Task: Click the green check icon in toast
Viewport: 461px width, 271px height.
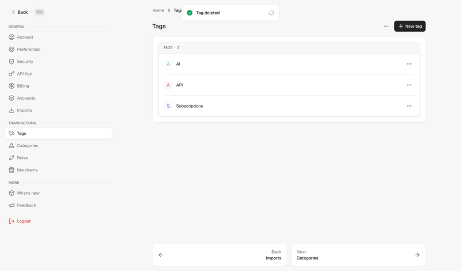Action: click(x=190, y=13)
